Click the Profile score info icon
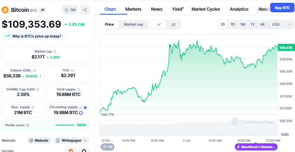 coord(27,126)
